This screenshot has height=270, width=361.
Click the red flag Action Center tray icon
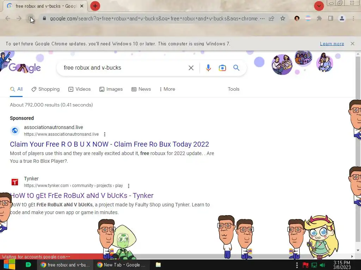click(x=306, y=265)
